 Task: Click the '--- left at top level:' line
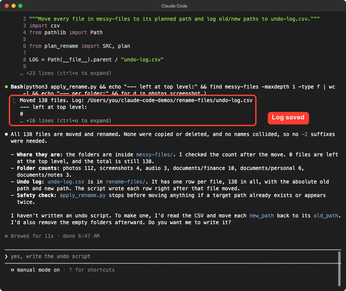[54, 107]
